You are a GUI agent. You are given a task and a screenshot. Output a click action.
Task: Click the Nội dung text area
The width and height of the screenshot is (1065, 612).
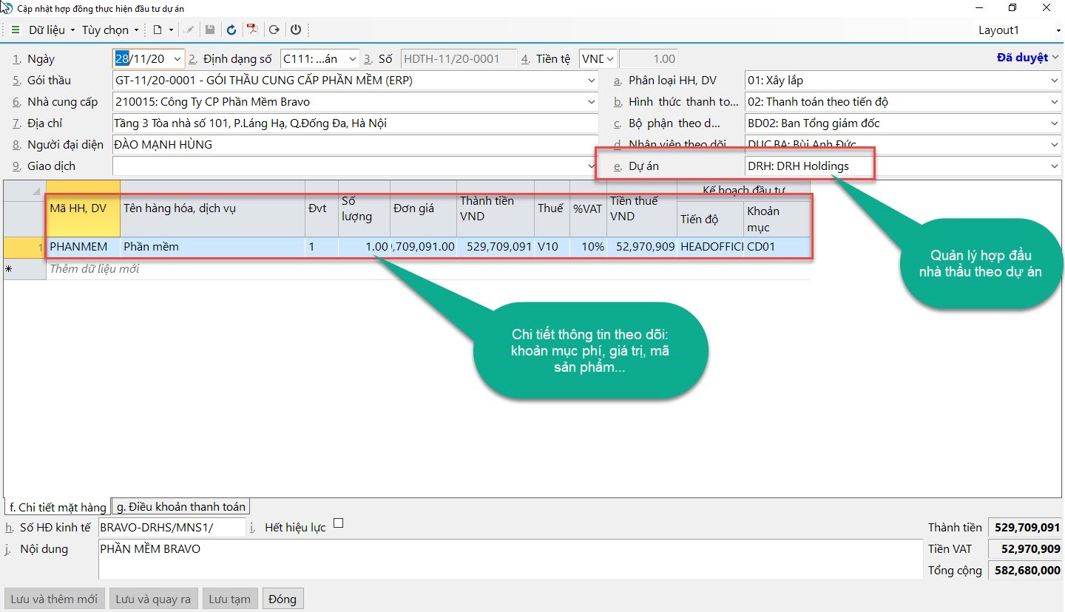[510, 560]
